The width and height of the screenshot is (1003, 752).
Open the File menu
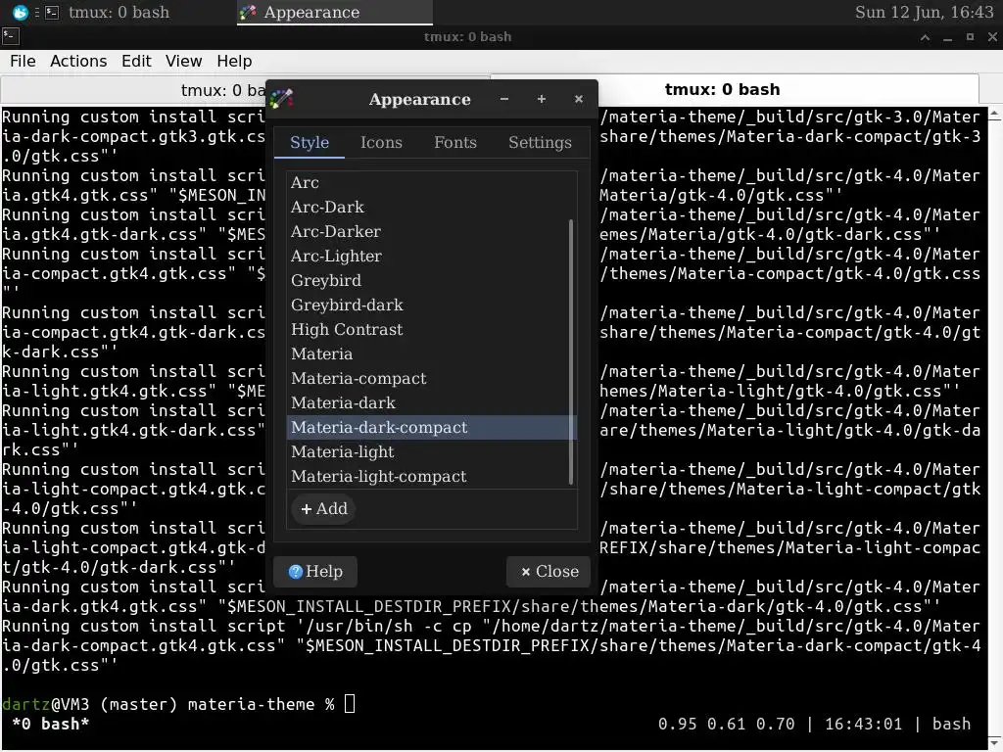pos(24,62)
